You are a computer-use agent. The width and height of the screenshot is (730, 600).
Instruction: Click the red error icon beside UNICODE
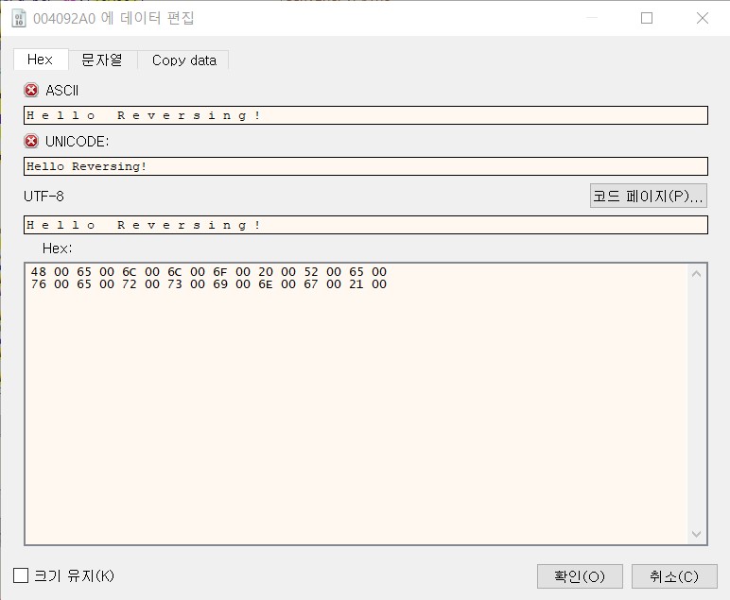tap(31, 141)
